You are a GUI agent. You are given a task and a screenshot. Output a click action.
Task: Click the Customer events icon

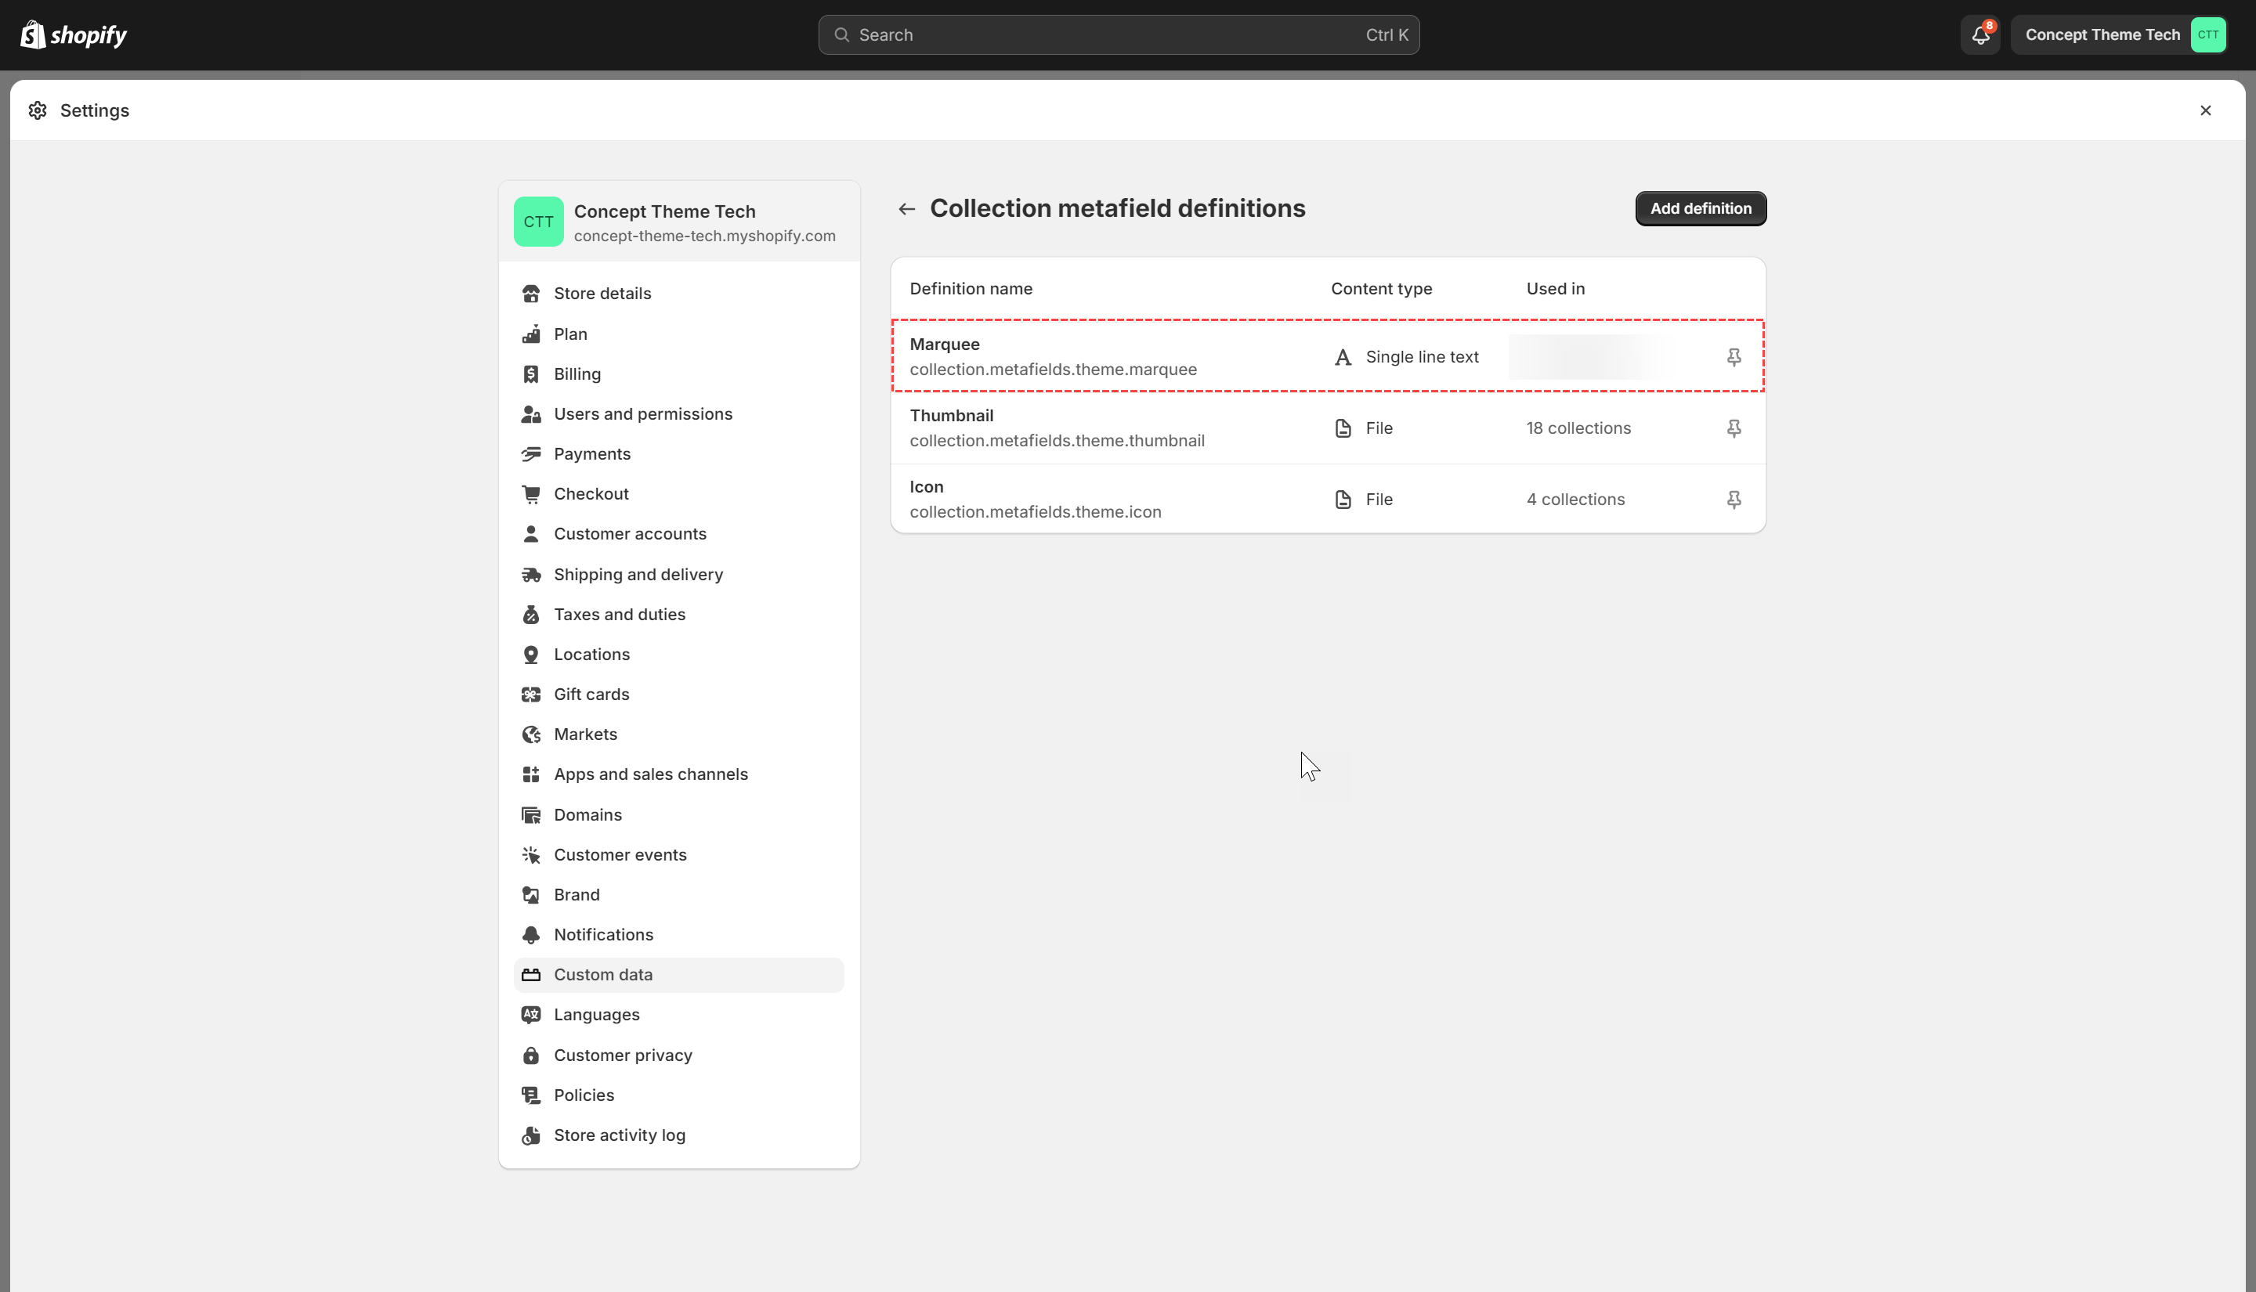(531, 854)
